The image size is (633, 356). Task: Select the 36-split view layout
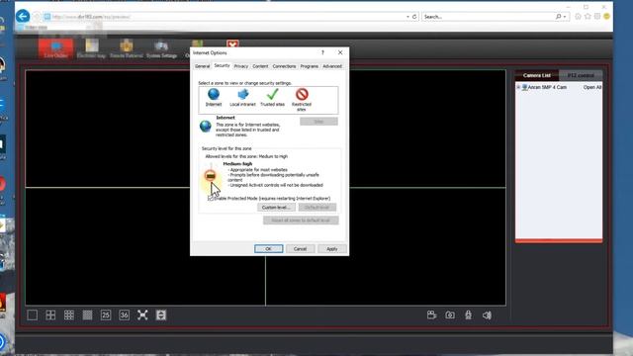pos(124,315)
